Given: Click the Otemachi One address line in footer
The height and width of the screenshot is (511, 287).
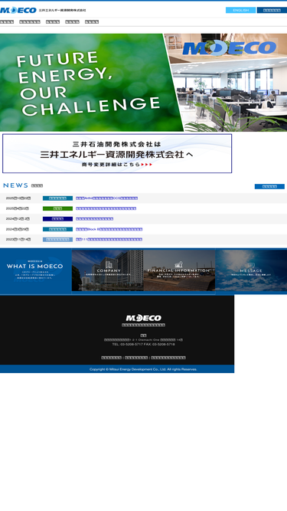Looking at the screenshot, I should (144, 340).
